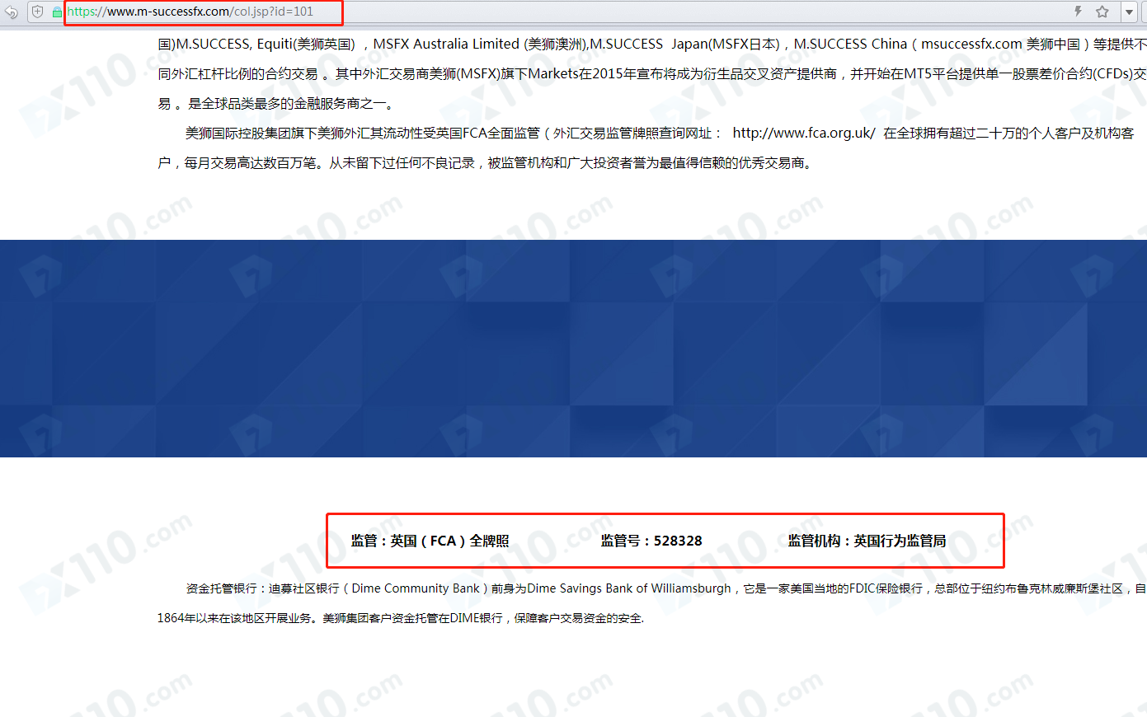Expand the address bar dropdown arrow

[x=1129, y=12]
